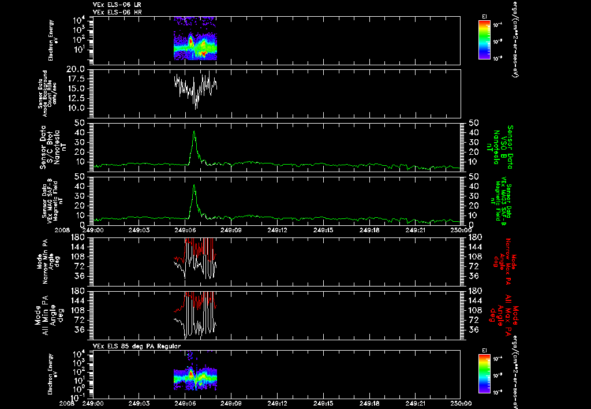591x409 pixels.
Task: Click the lower EI color scale bar
Action: 484,374
